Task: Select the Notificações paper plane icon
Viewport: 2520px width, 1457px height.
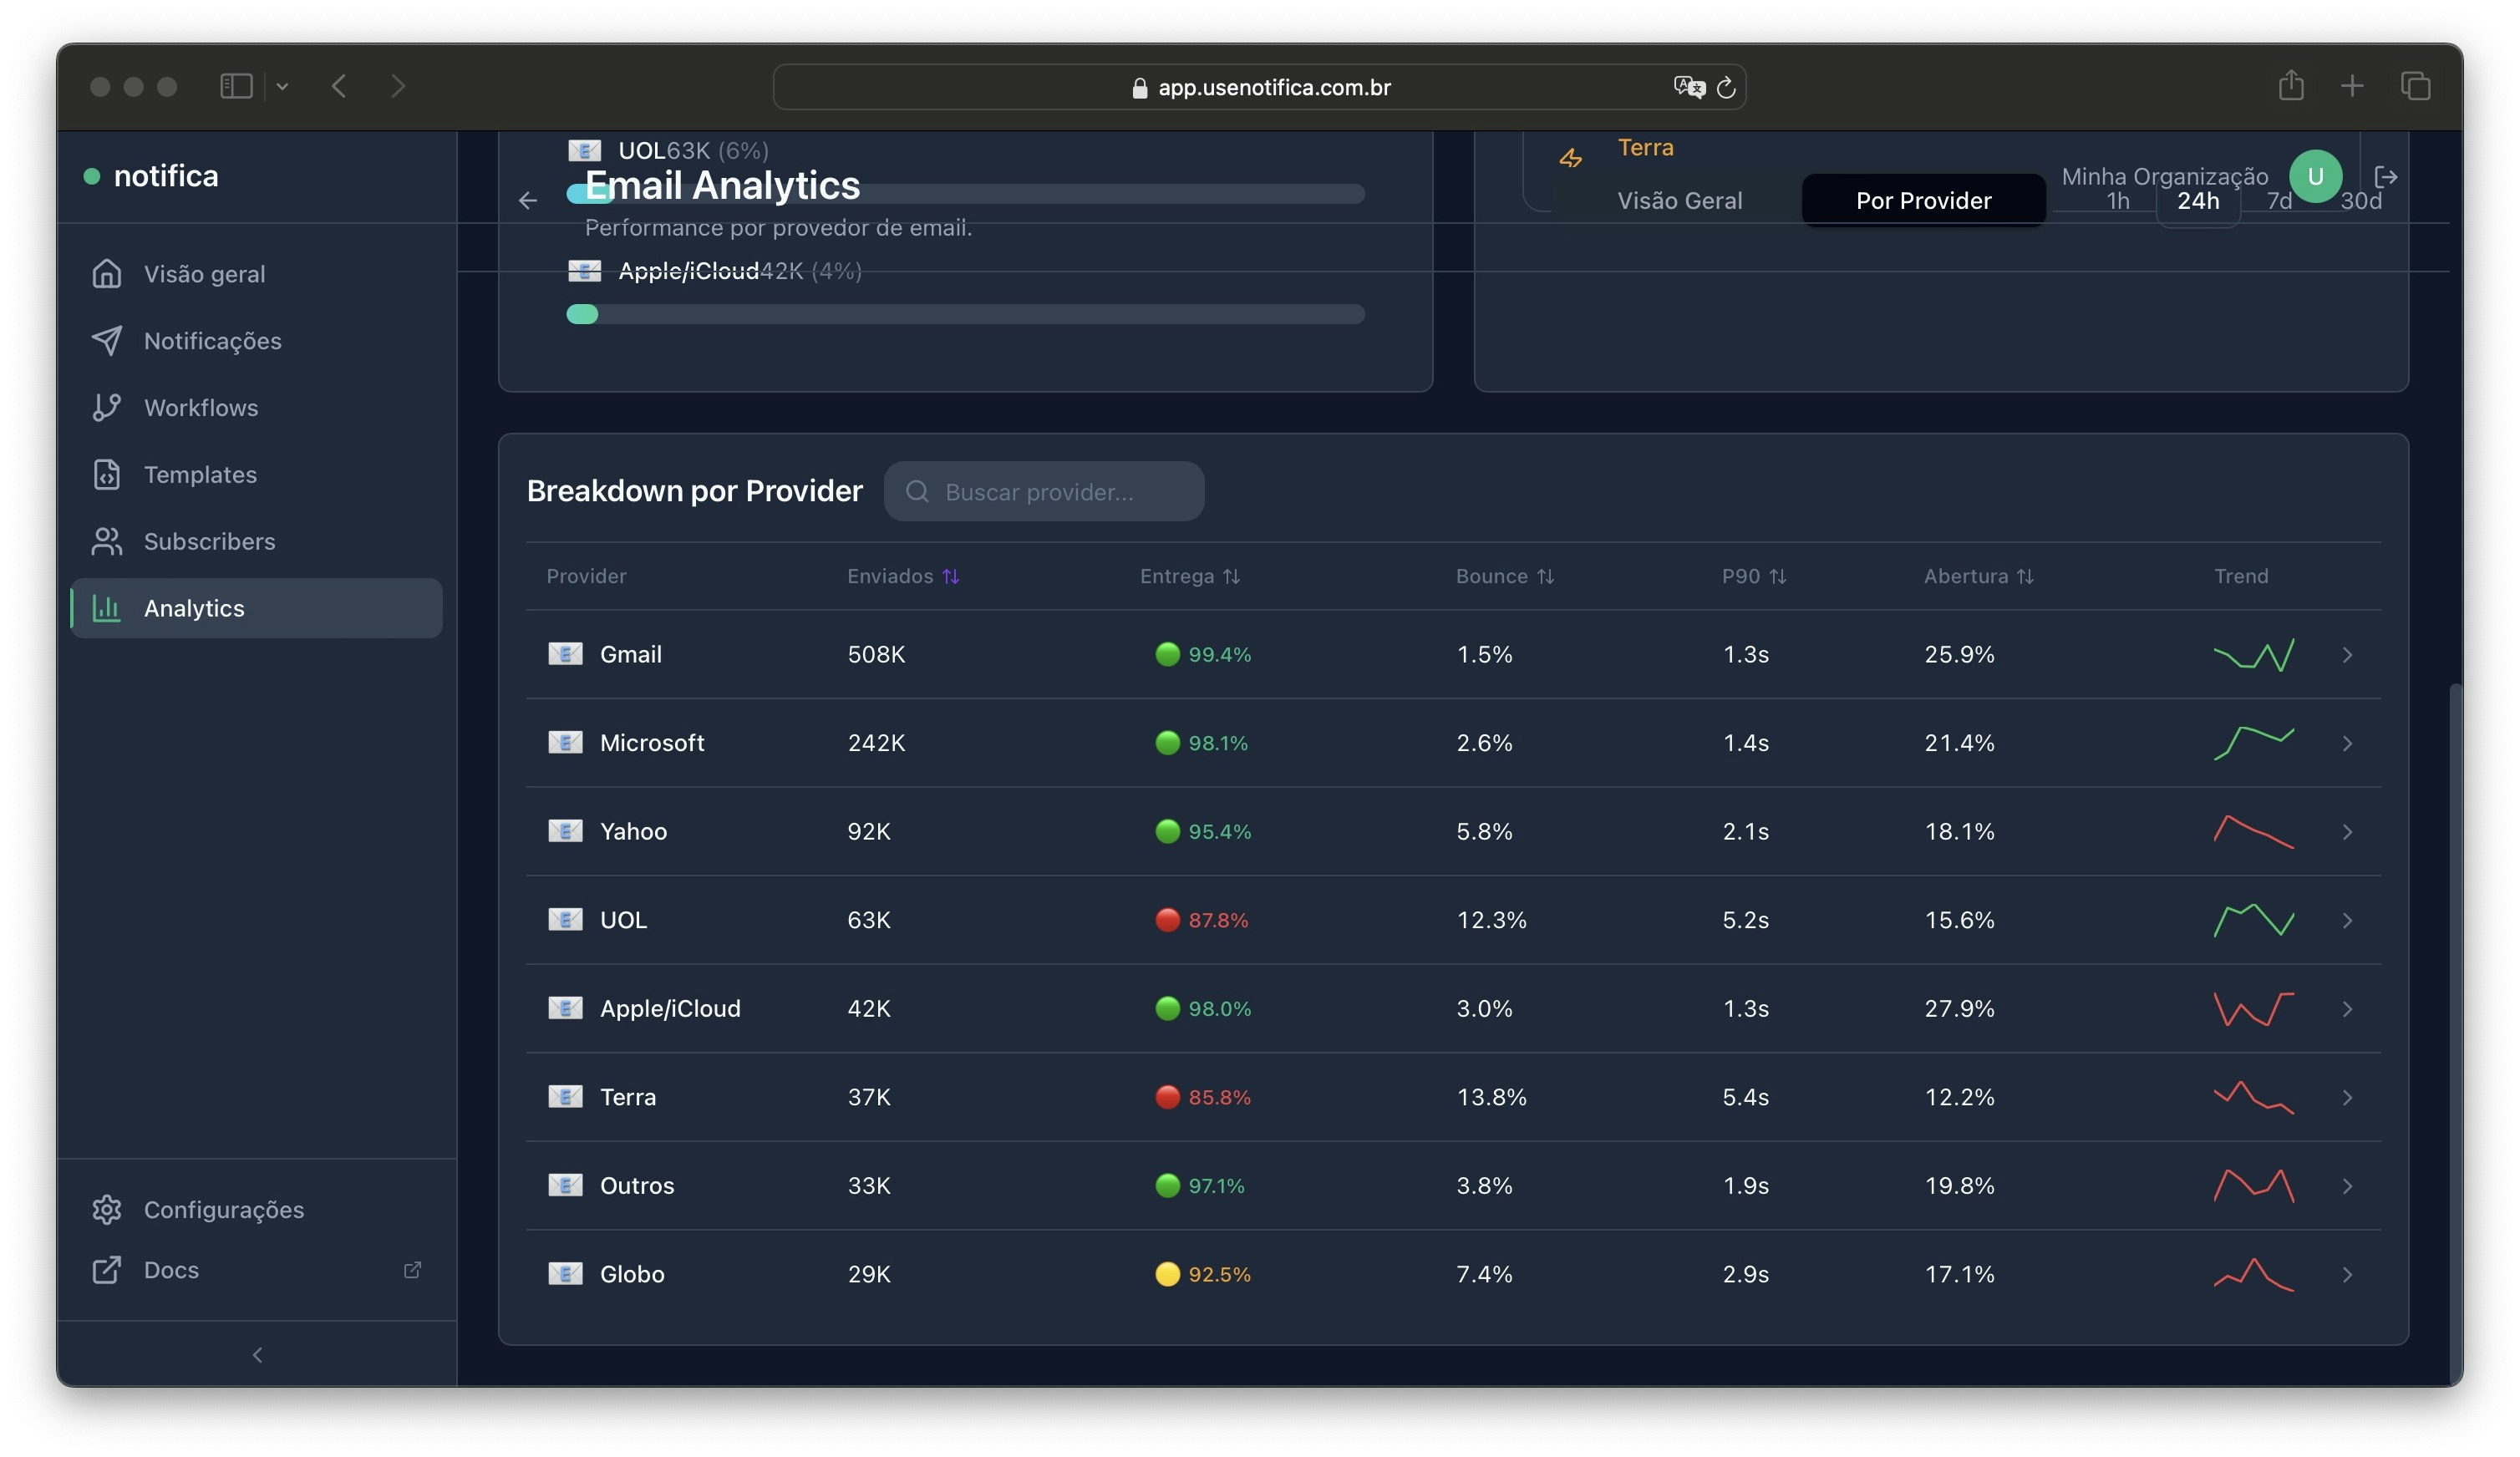Action: coord(109,340)
